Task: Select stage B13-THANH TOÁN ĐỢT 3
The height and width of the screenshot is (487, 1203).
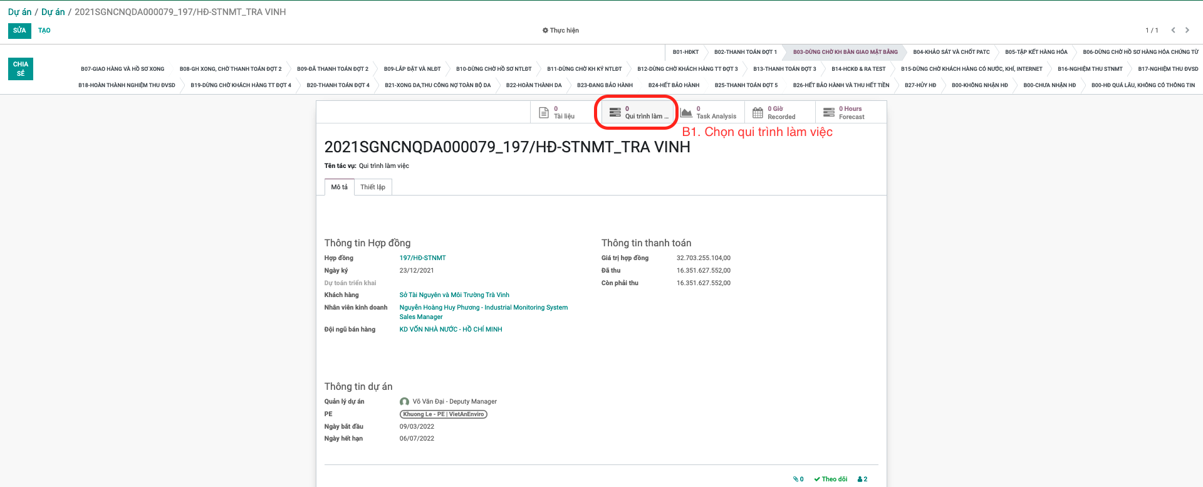Action: click(x=784, y=69)
